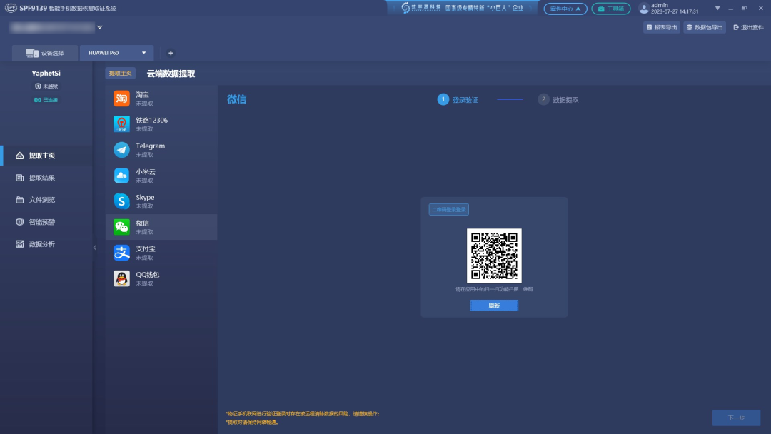Open the 数据分析 sidebar menu item
Image resolution: width=771 pixels, height=434 pixels.
[46, 244]
